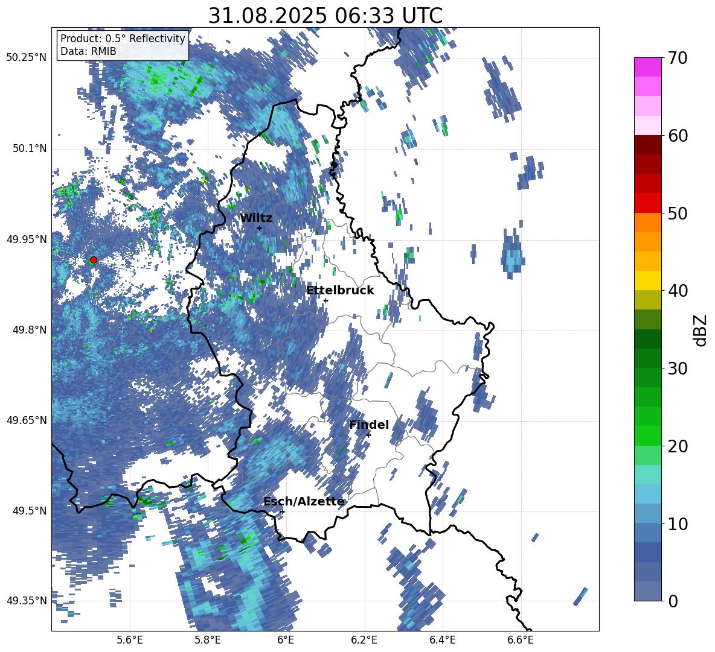
Task: Click the 40 value on the colorbar
Action: point(678,291)
